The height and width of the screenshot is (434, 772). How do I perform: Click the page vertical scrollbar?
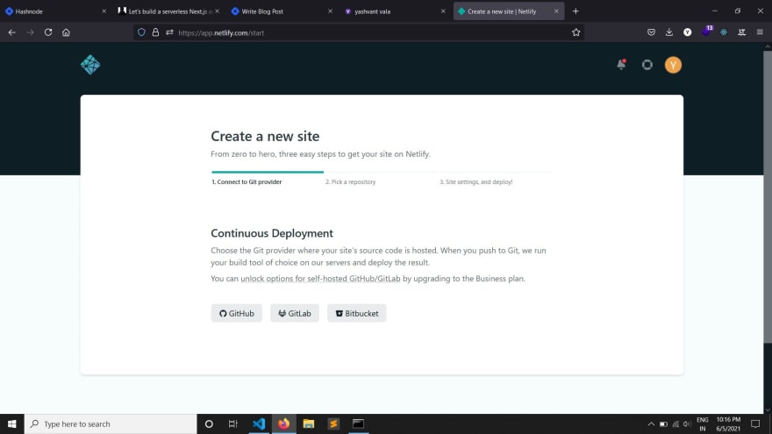pyautogui.click(x=768, y=196)
